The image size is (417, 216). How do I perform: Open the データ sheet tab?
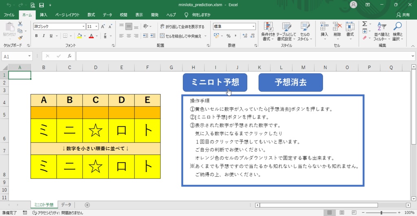[x=66, y=205]
